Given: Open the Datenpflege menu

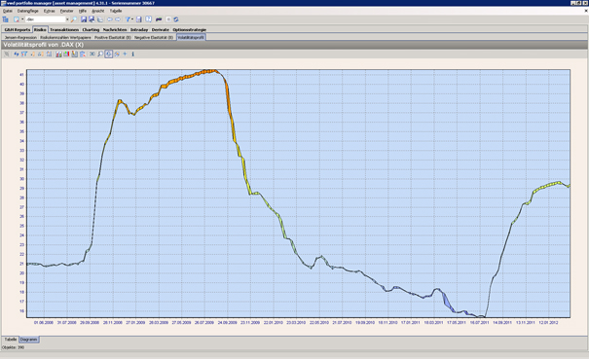Looking at the screenshot, I should click(x=28, y=11).
